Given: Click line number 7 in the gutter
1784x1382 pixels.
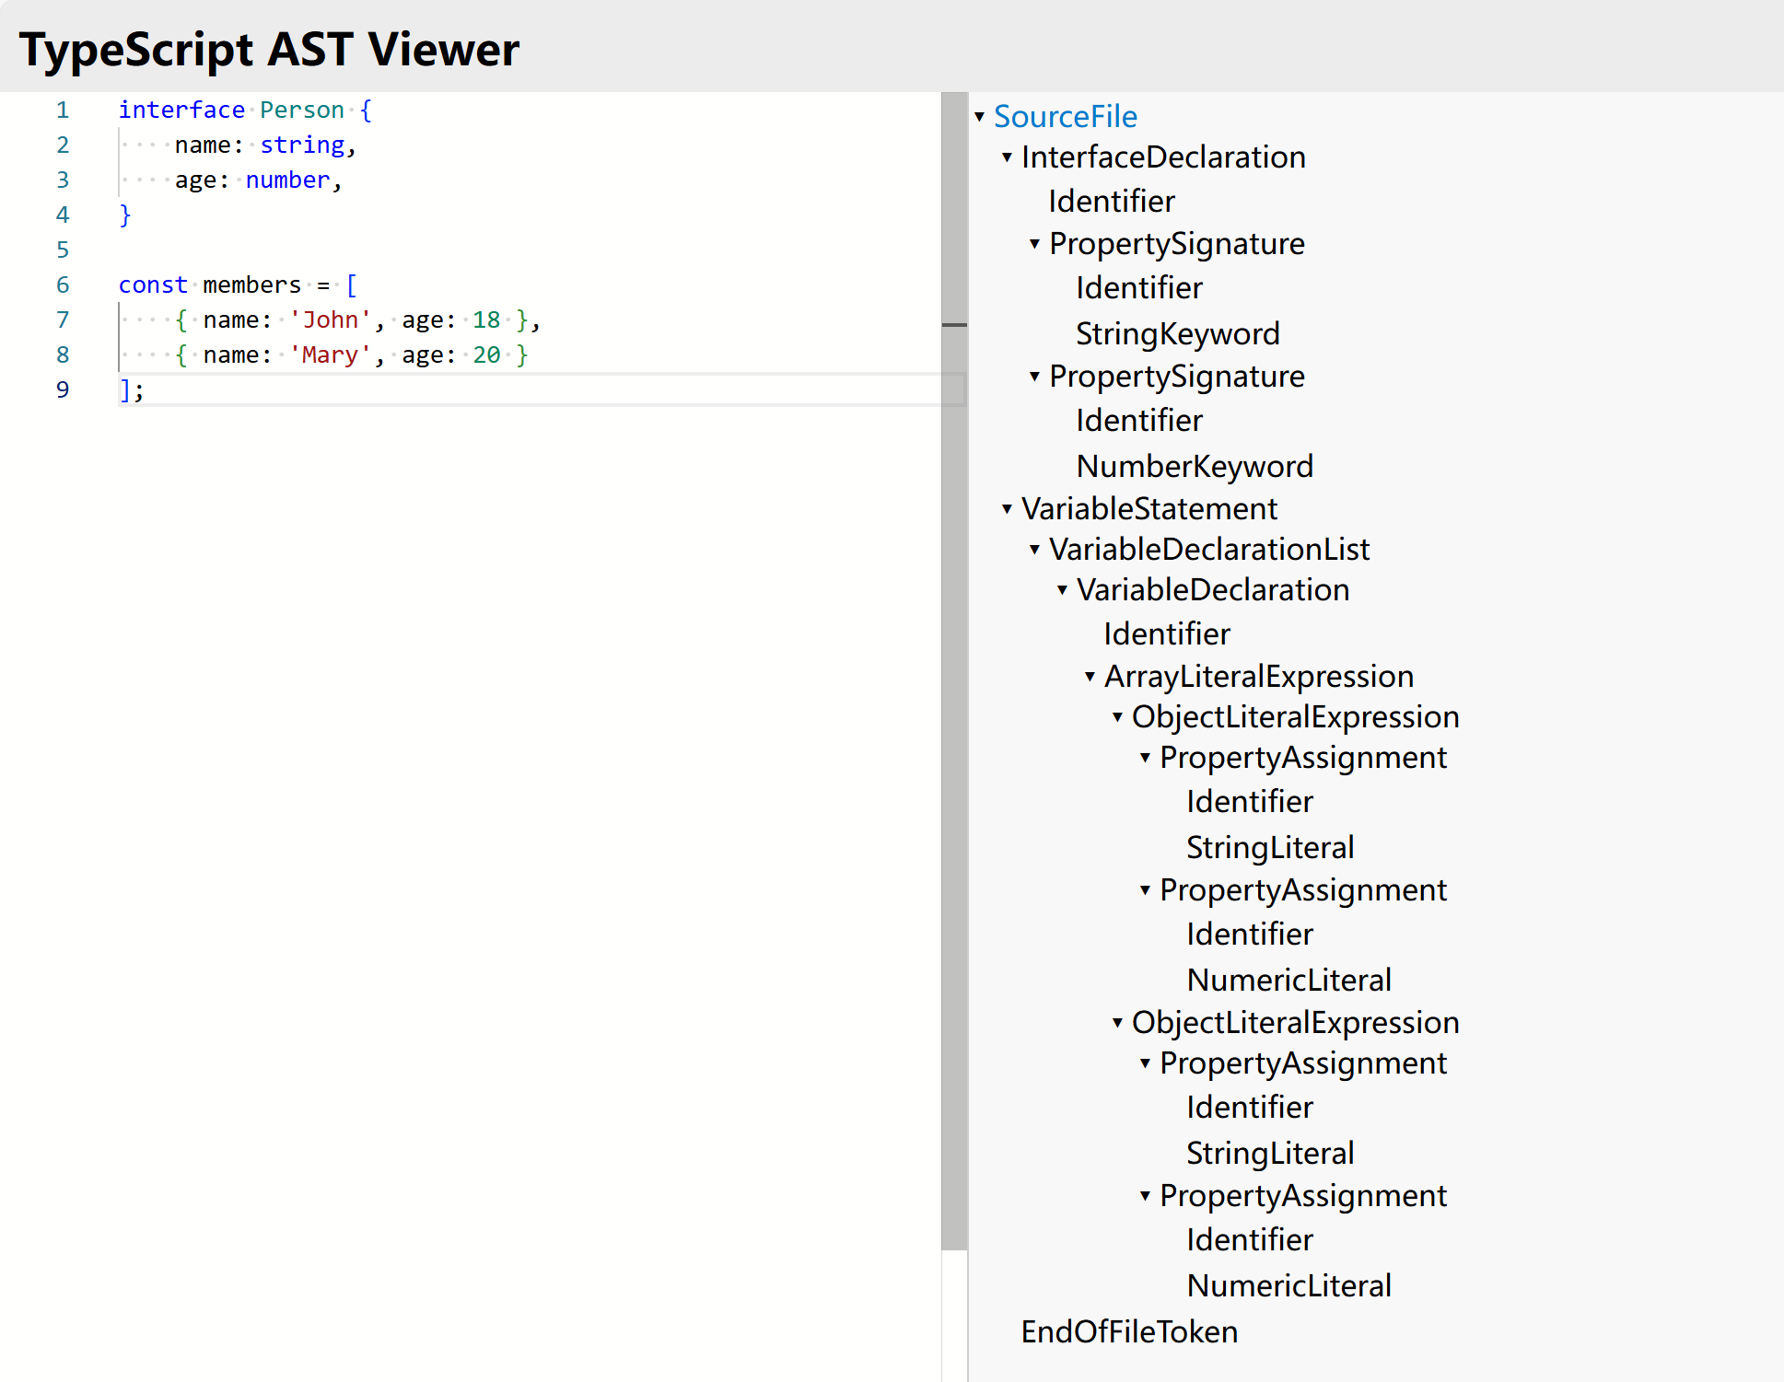Looking at the screenshot, I should coord(63,319).
